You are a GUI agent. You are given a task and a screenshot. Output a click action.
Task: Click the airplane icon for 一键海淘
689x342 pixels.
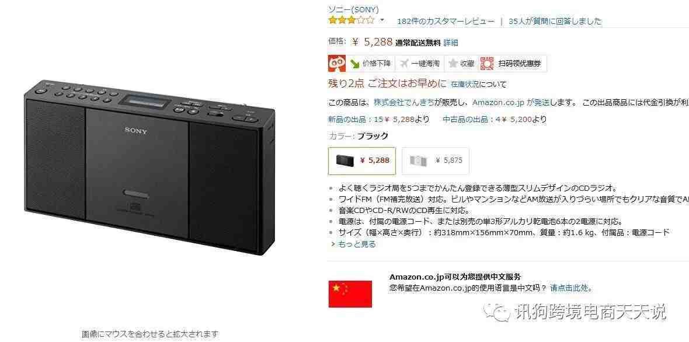click(x=404, y=64)
